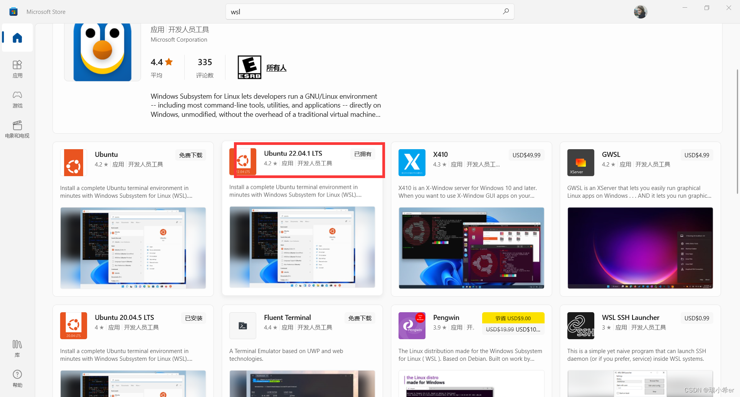Viewport: 740px width, 397px height.
Task: Open the Ubuntu 22.04.1 LTS screenshot thumbnail
Action: pyautogui.click(x=302, y=247)
